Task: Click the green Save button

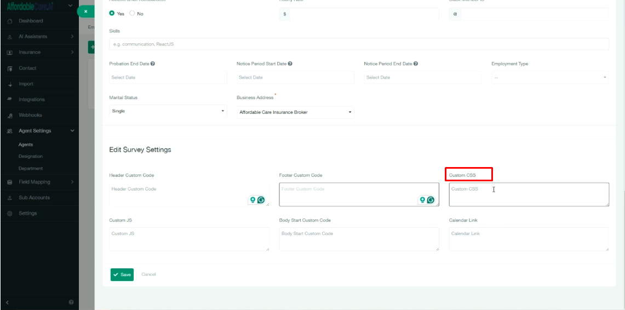Action: 122,274
